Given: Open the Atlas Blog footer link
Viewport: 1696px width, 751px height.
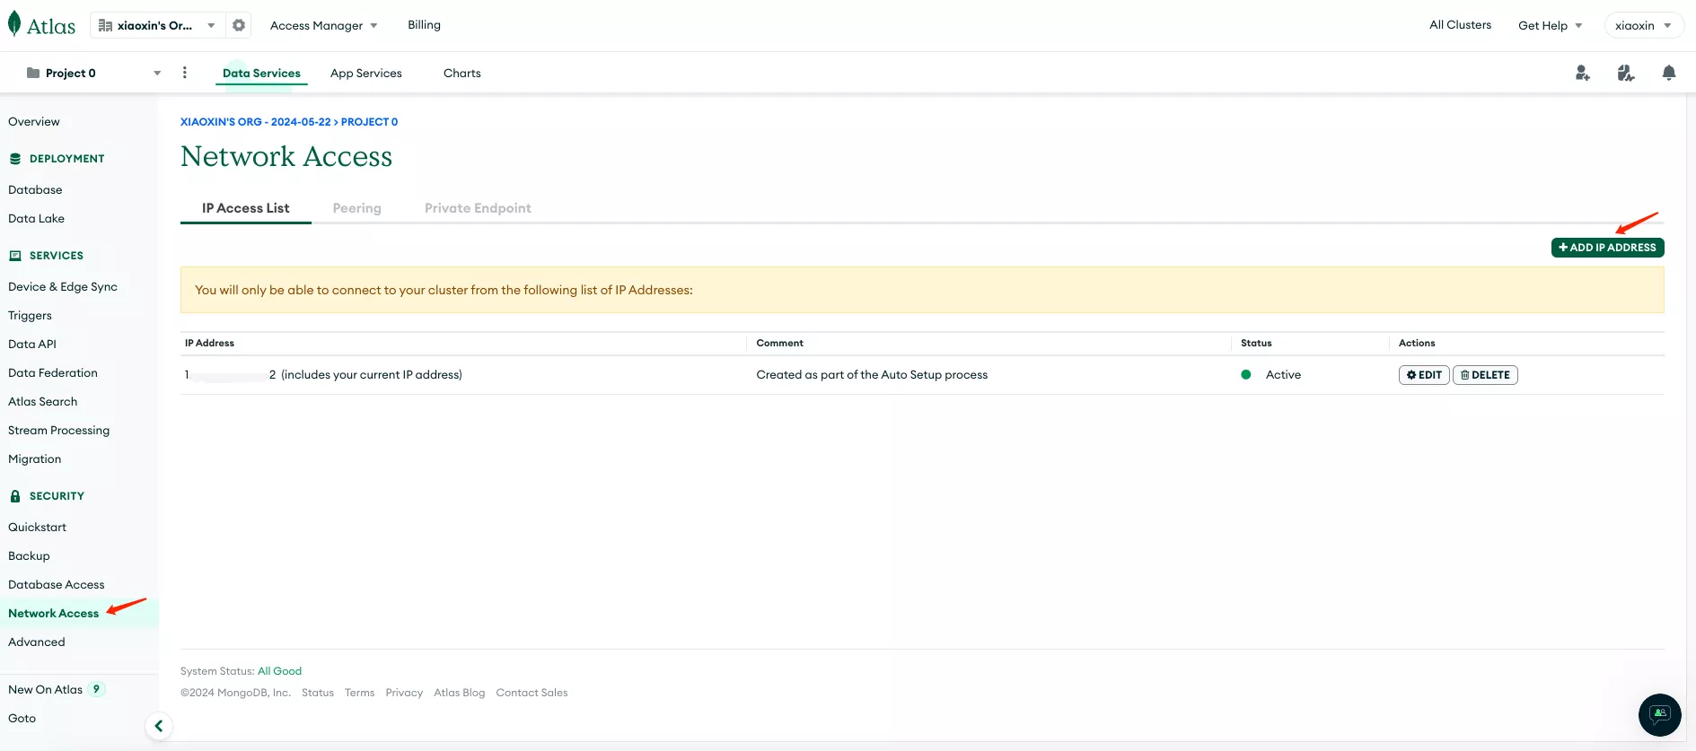Looking at the screenshot, I should click(x=460, y=693).
